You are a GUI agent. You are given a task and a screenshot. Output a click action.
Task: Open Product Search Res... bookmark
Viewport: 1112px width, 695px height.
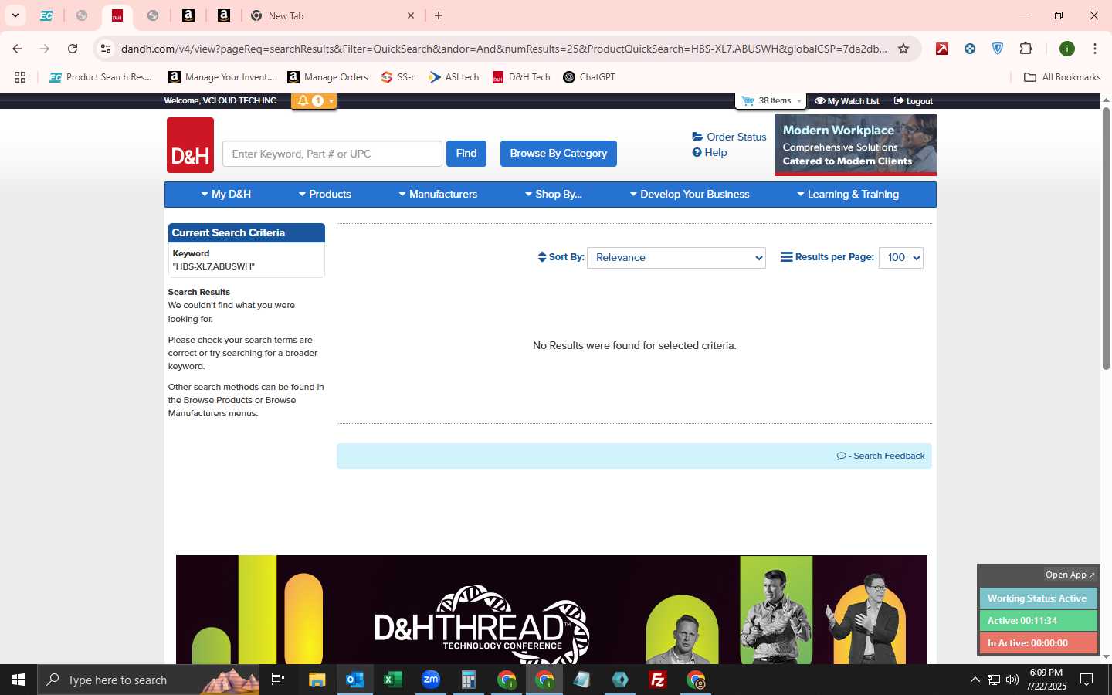coord(101,77)
